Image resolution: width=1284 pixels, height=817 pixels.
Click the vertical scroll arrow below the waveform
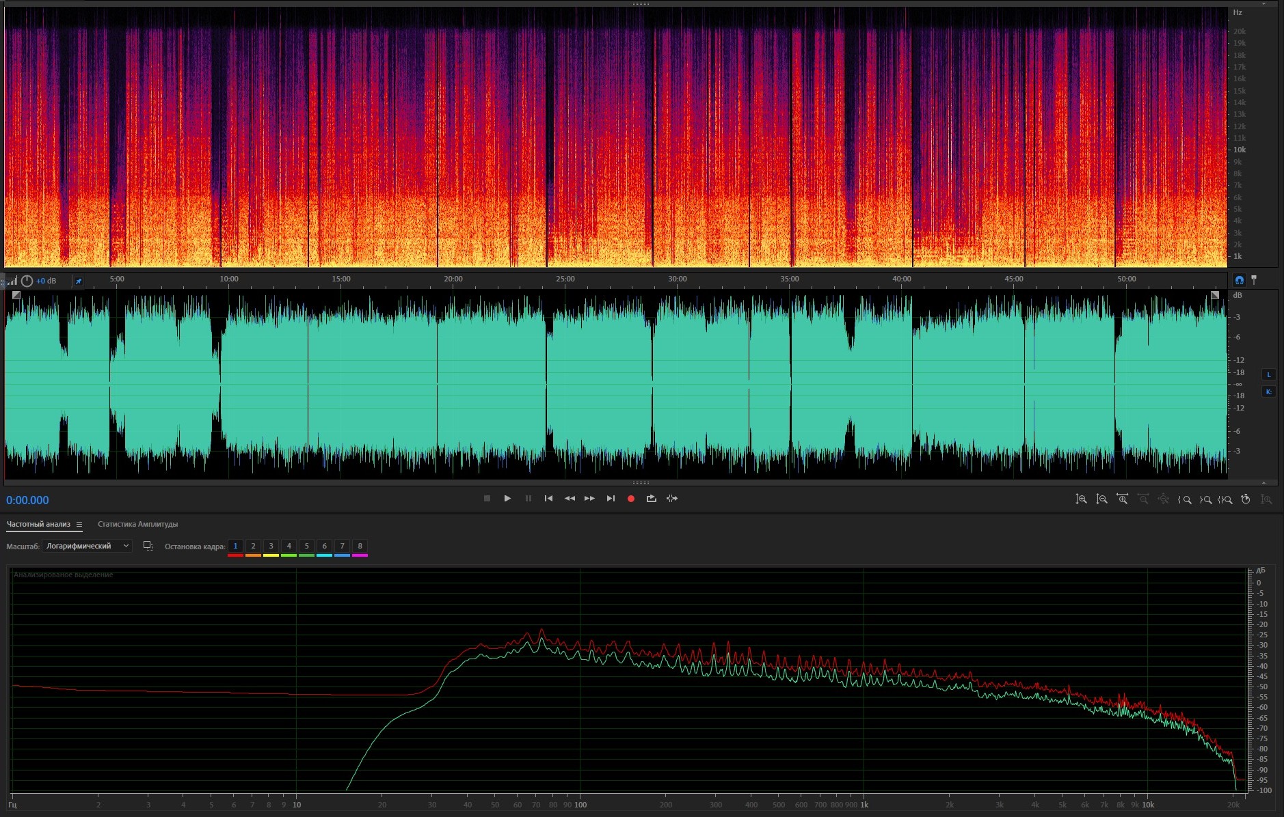click(1263, 482)
